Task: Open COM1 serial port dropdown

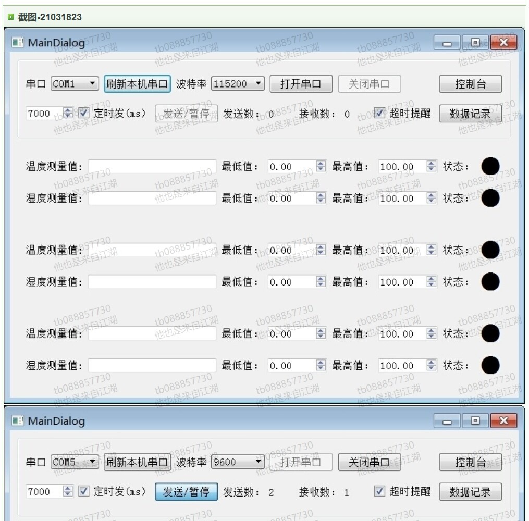Action: pos(75,83)
